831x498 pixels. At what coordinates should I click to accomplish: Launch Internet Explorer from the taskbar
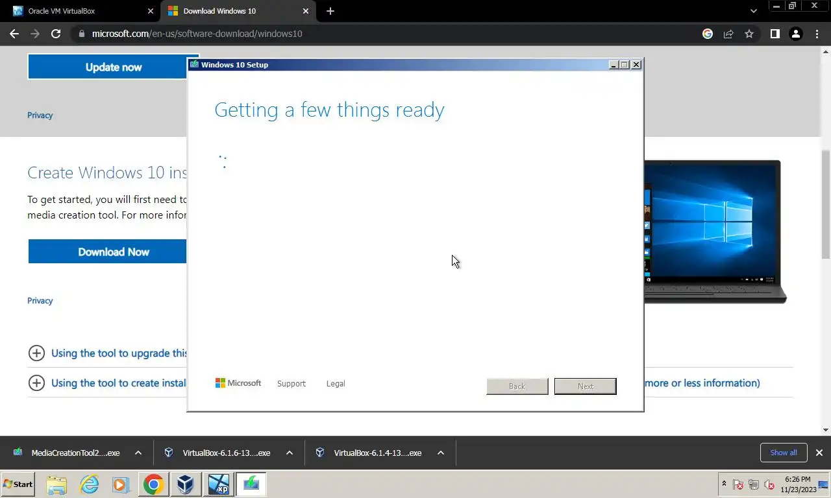pyautogui.click(x=89, y=484)
